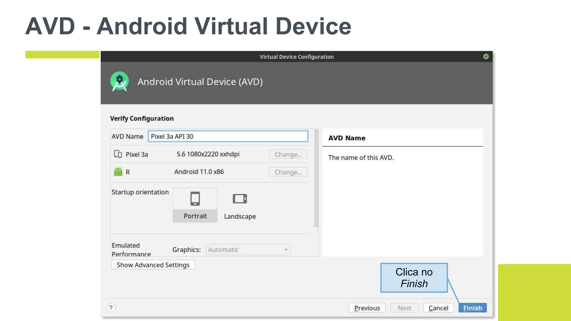Click the Pixel 3a device icon
Viewport: 571px width, 321px height.
coord(118,154)
